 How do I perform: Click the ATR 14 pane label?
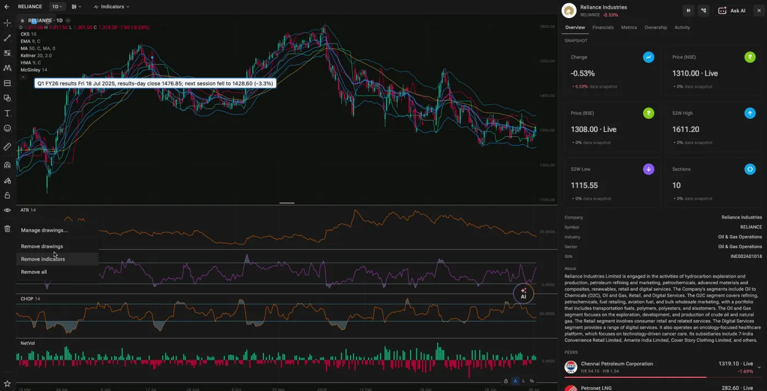28,210
